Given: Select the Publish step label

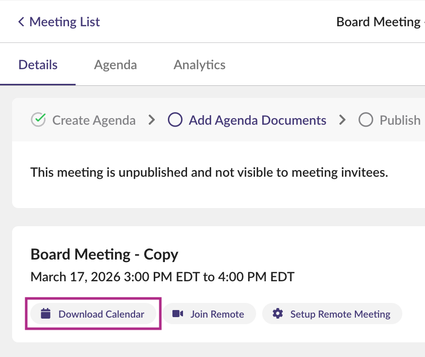Looking at the screenshot, I should pos(399,120).
